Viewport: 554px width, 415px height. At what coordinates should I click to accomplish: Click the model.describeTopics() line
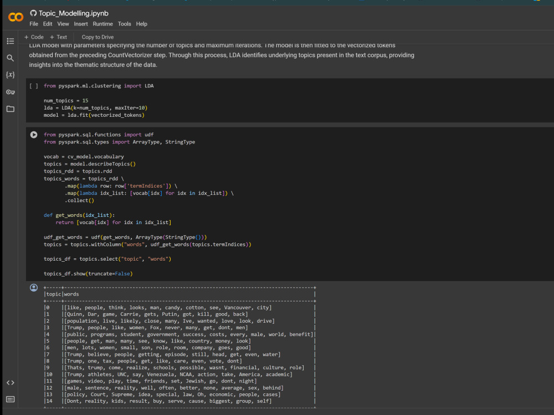[x=90, y=164]
